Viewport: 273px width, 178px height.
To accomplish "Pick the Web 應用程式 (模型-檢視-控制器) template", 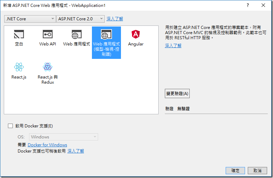I will coord(106,43).
